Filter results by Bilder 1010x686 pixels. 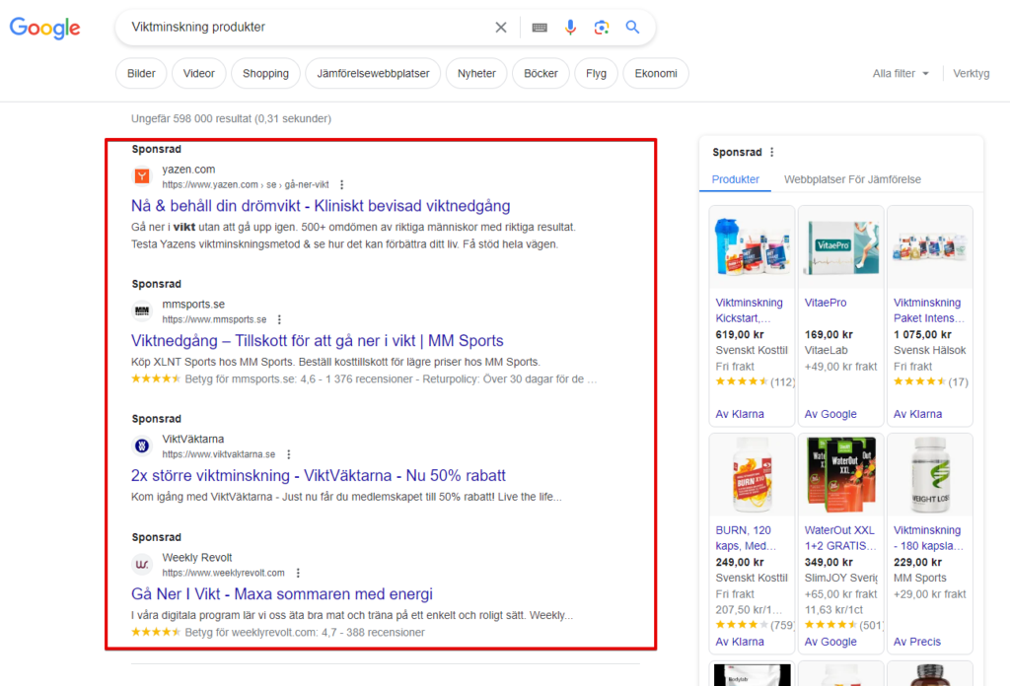tap(141, 73)
